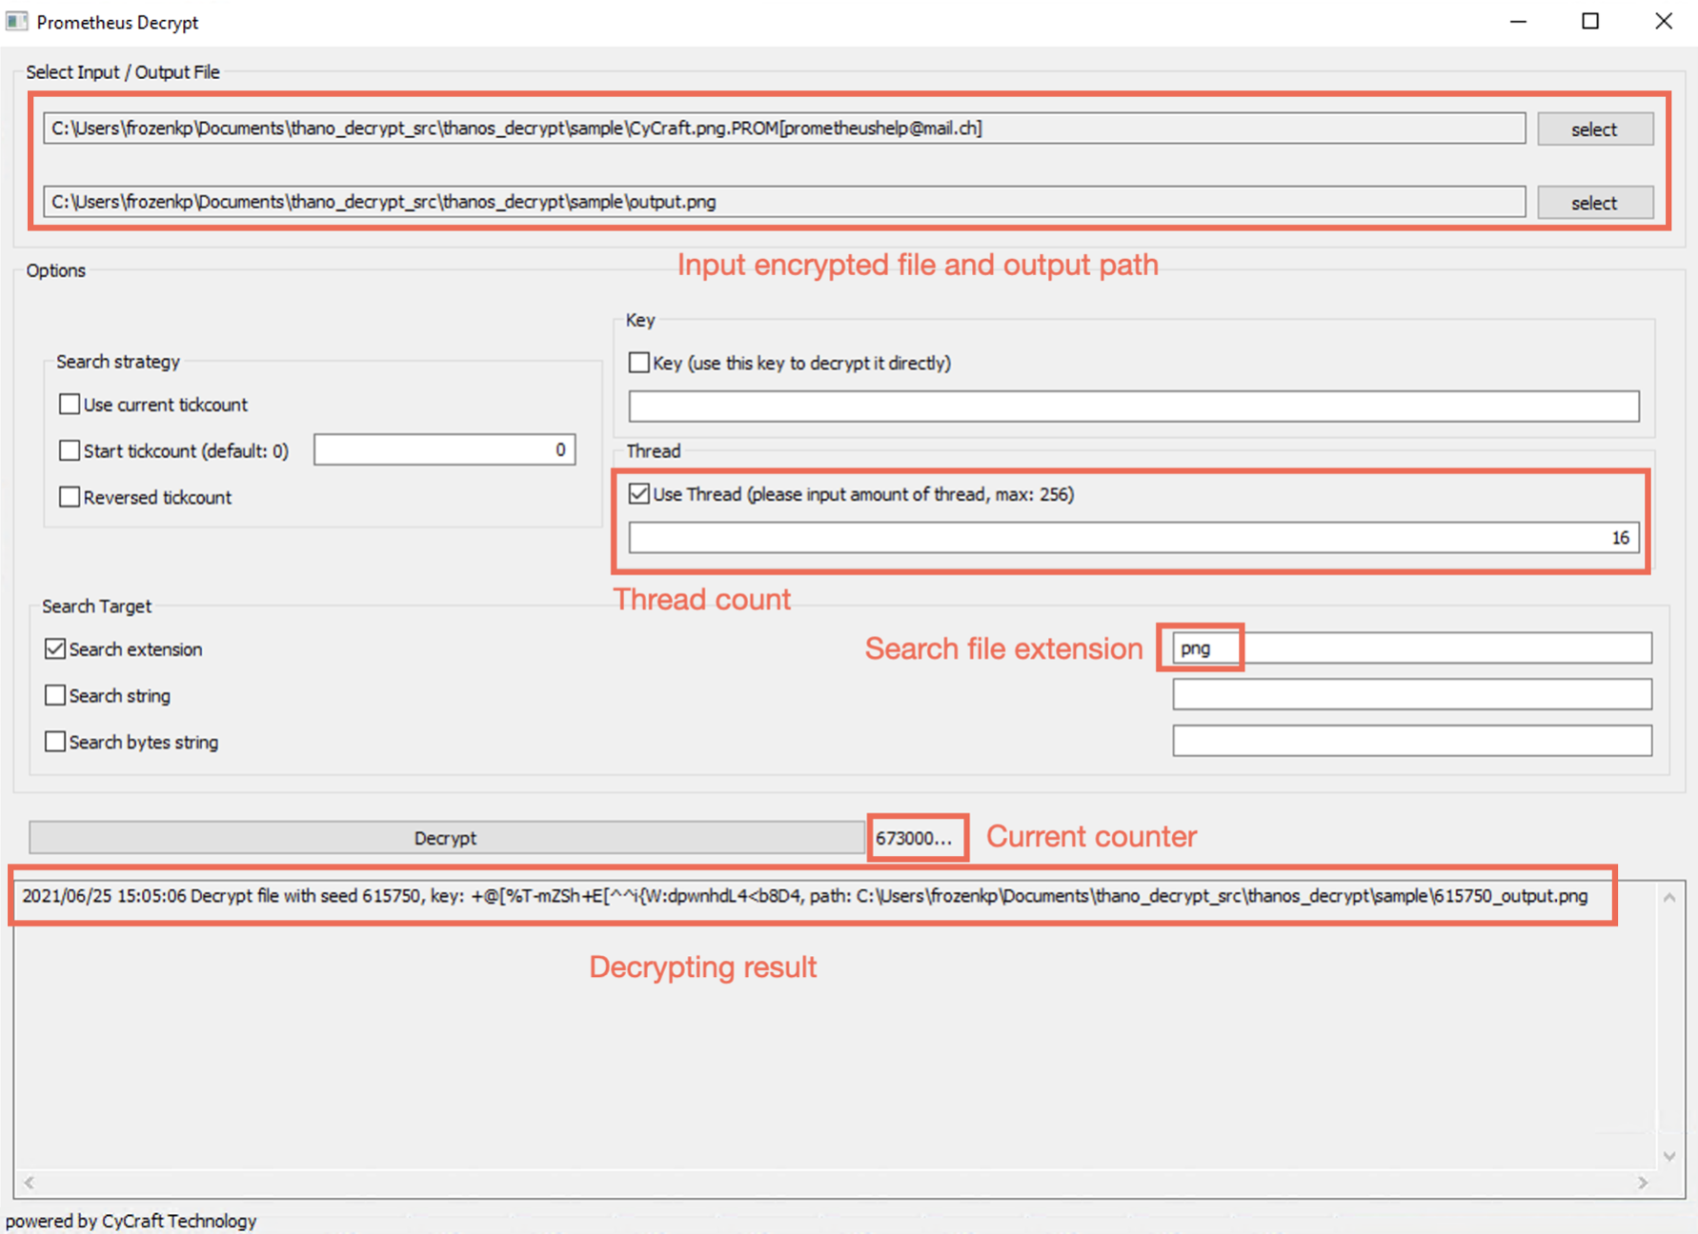1698x1234 pixels.
Task: Click select button for output.png path
Action: (1594, 203)
